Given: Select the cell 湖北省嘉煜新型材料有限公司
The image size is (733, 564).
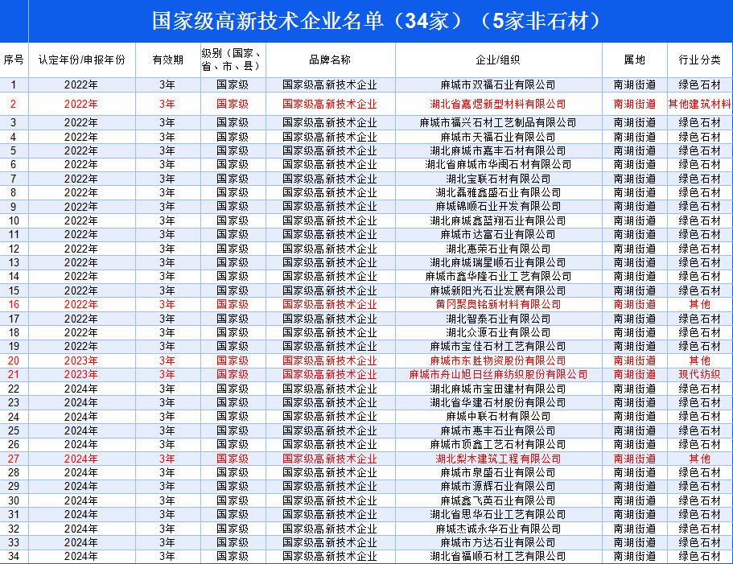Looking at the screenshot, I should click(x=498, y=105).
